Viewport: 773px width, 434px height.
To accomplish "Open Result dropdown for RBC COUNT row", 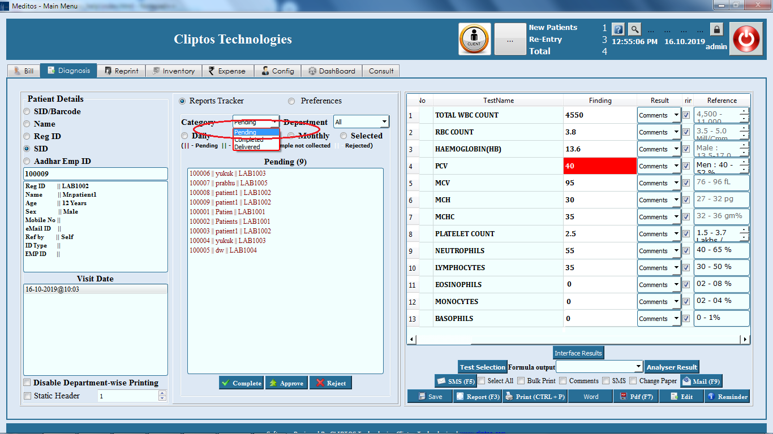I will [659, 132].
